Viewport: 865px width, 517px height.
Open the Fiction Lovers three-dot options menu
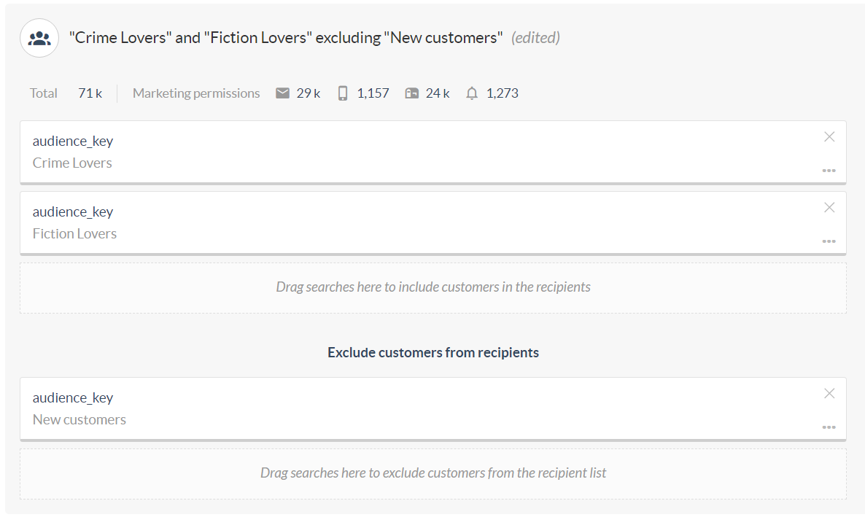tap(829, 241)
